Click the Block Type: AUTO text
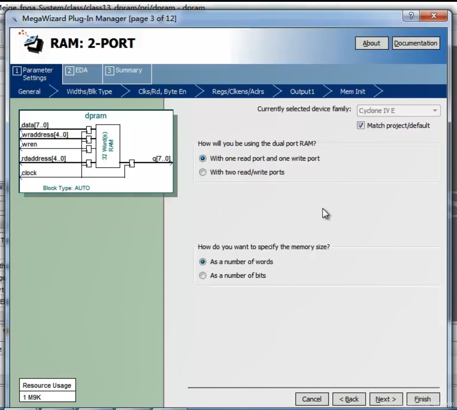The image size is (457, 410). [66, 188]
